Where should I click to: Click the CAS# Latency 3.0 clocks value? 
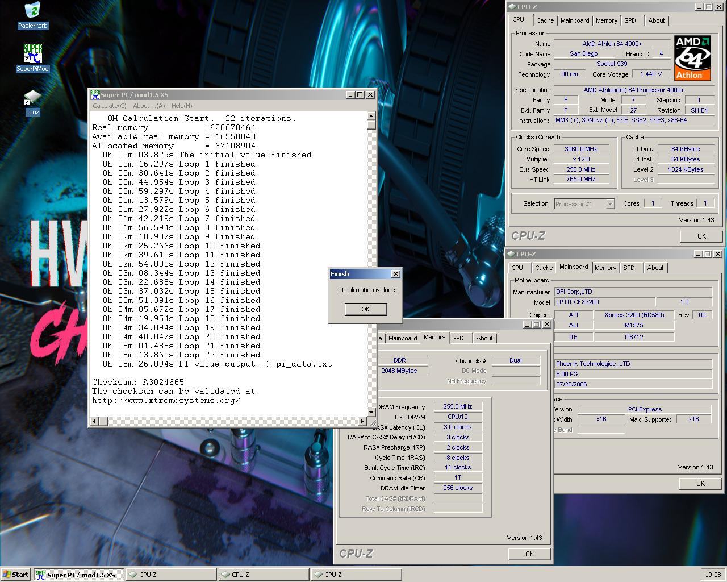click(458, 427)
